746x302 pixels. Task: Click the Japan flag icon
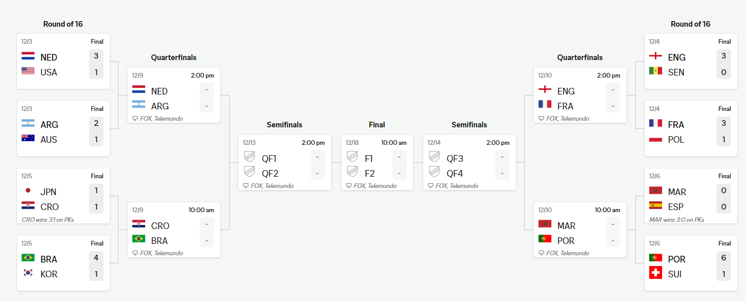[28, 192]
